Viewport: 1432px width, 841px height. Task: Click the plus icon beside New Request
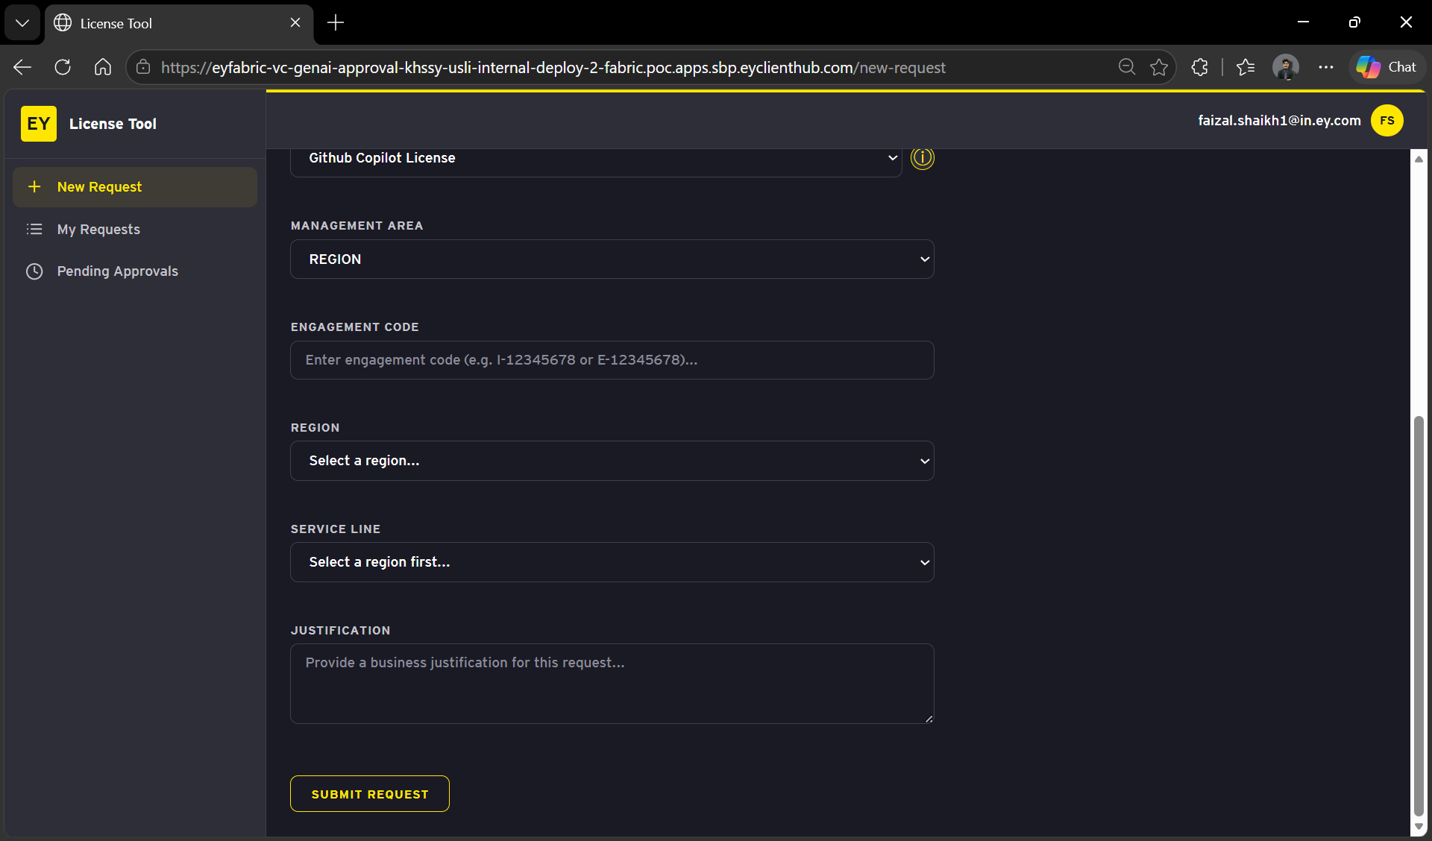[x=34, y=186]
